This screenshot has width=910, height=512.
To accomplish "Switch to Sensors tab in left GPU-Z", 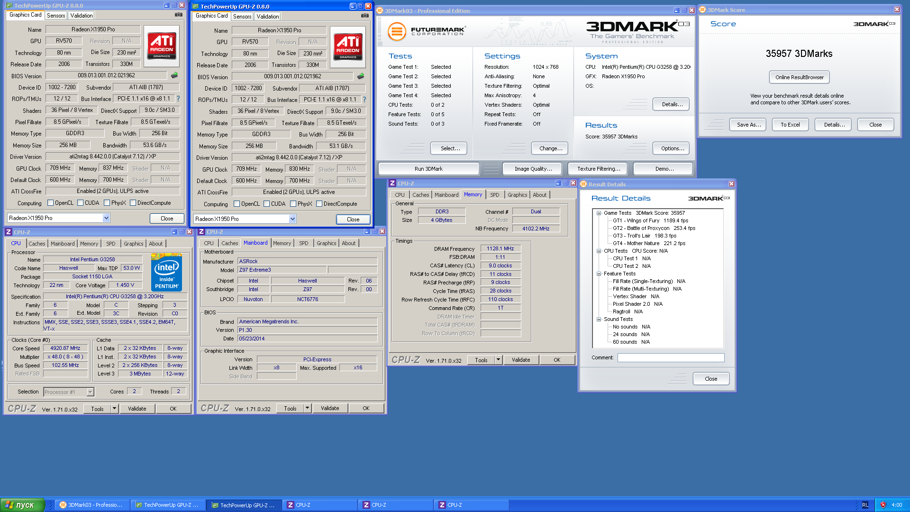I will point(56,16).
